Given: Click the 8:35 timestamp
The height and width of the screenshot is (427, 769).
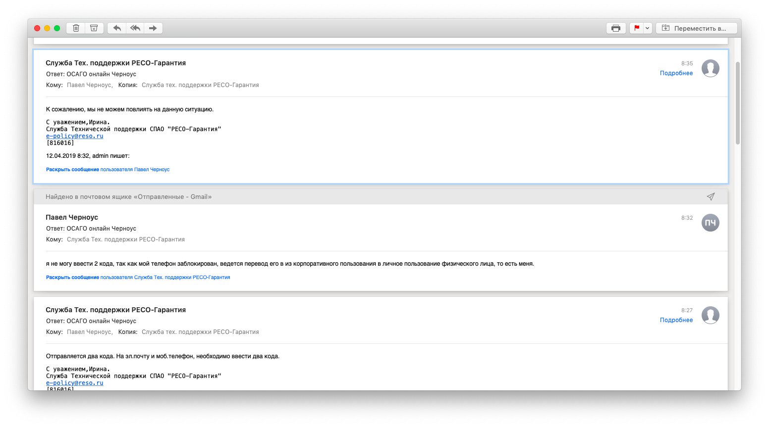Looking at the screenshot, I should (687, 63).
